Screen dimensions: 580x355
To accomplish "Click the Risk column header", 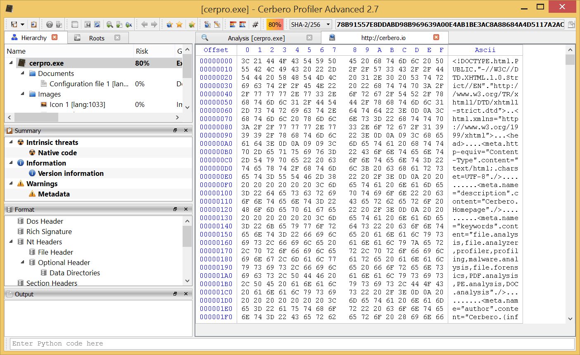I will pyautogui.click(x=153, y=51).
